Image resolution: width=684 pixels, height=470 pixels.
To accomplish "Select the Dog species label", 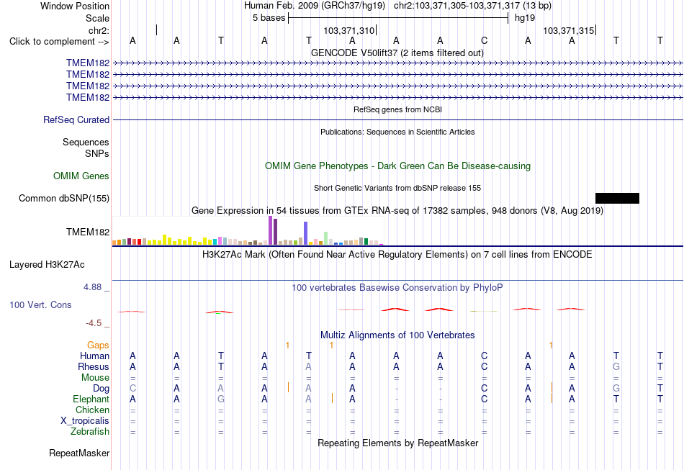I will pos(102,389).
